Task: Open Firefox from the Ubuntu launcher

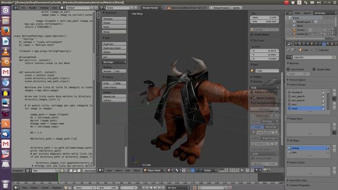Action: click(6, 31)
